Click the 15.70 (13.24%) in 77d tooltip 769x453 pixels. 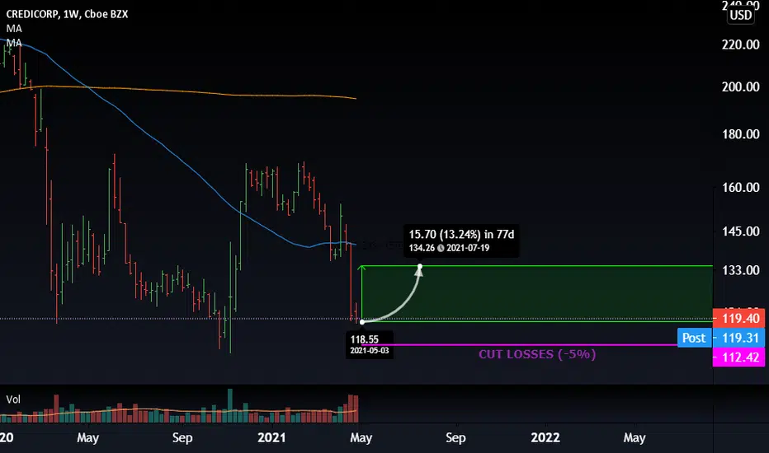click(461, 241)
